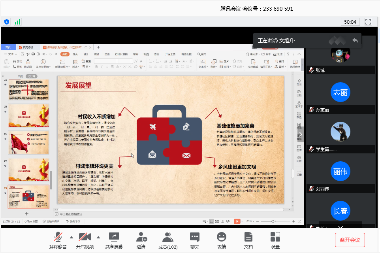Expand the participant video side panel arrow
This screenshot has height=253, width=380.
[300, 134]
